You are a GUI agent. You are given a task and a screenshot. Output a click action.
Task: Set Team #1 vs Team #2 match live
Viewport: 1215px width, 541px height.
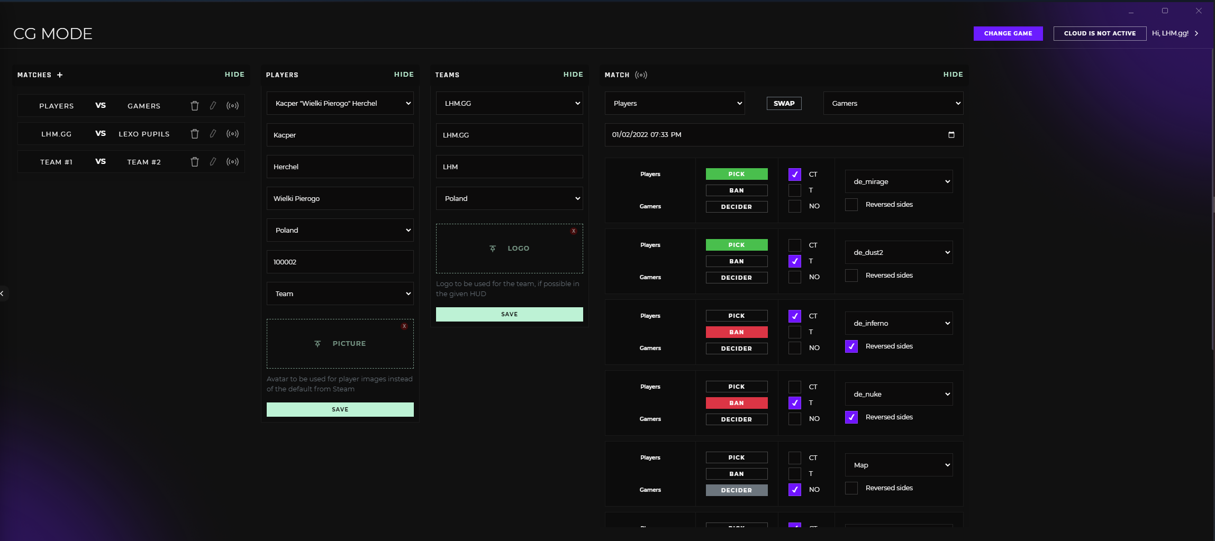point(232,162)
